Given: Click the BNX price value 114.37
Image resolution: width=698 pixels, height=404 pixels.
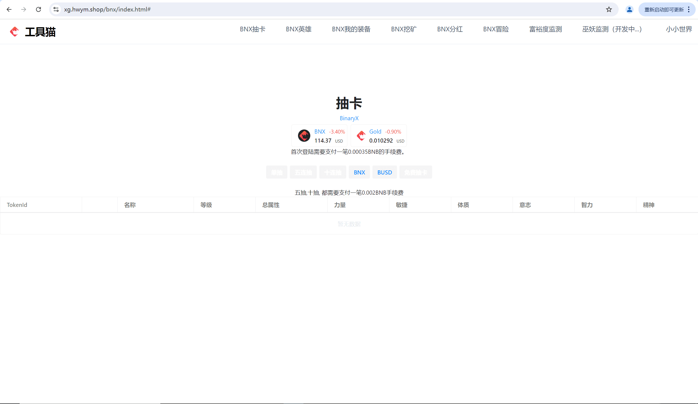Looking at the screenshot, I should pos(323,141).
